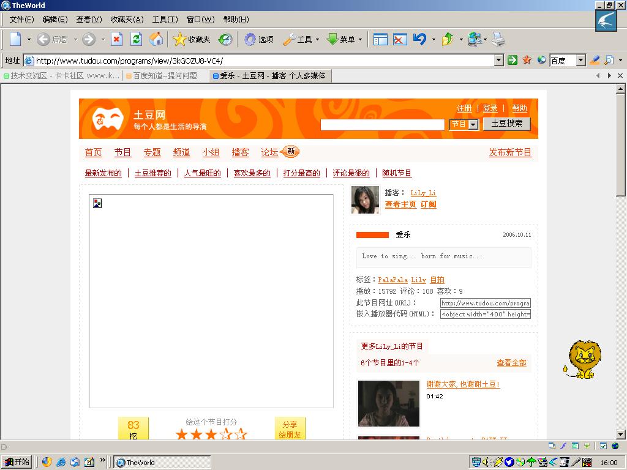The image size is (627, 470).
Task: Click the new page toolbar icon
Action: pyautogui.click(x=15, y=39)
